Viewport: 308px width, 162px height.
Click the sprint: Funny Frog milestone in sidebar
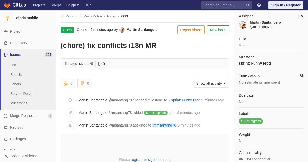click(x=255, y=63)
